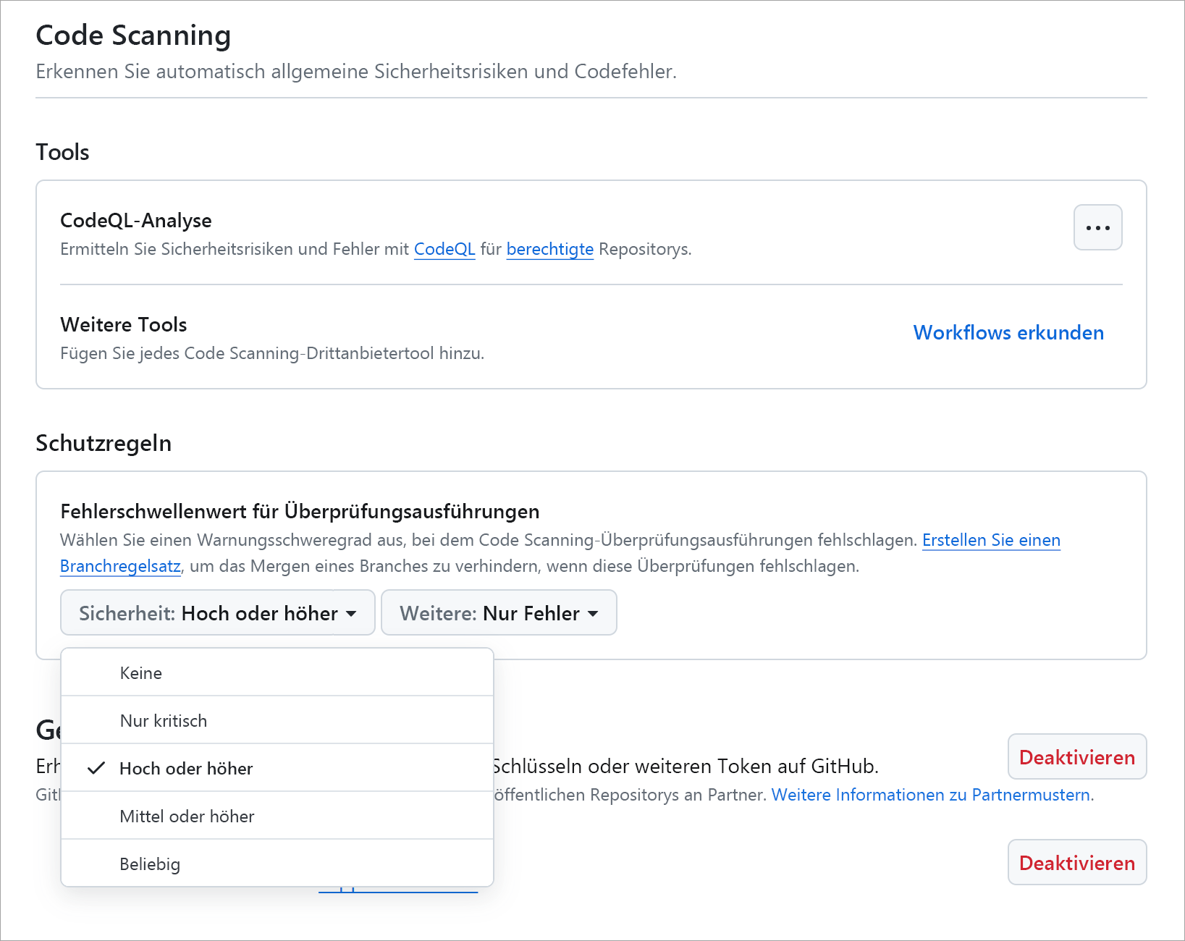Click Workflows erkunden

(x=1008, y=333)
